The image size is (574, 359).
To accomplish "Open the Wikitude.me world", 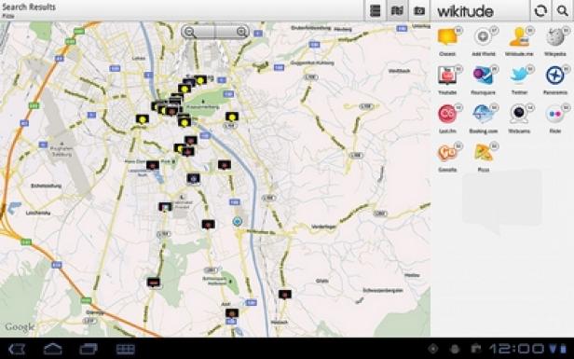I will click(519, 42).
